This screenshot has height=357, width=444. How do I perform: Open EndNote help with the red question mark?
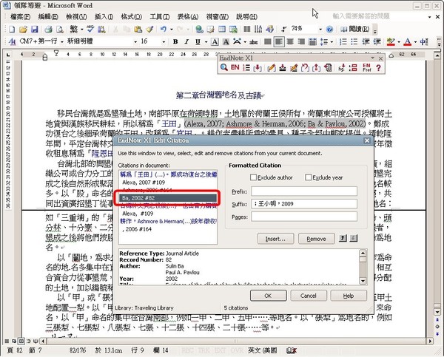tap(378, 67)
